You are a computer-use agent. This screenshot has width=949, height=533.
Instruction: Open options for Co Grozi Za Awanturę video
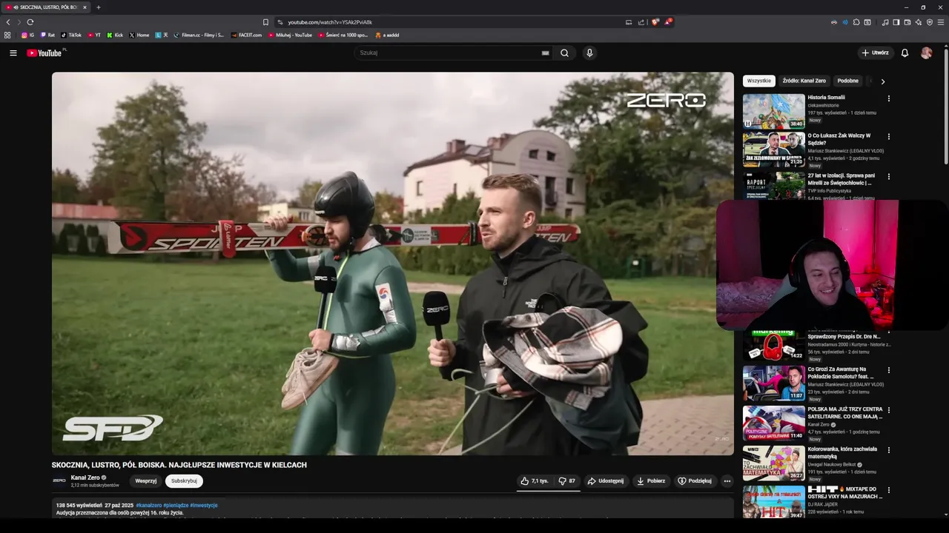click(x=888, y=370)
